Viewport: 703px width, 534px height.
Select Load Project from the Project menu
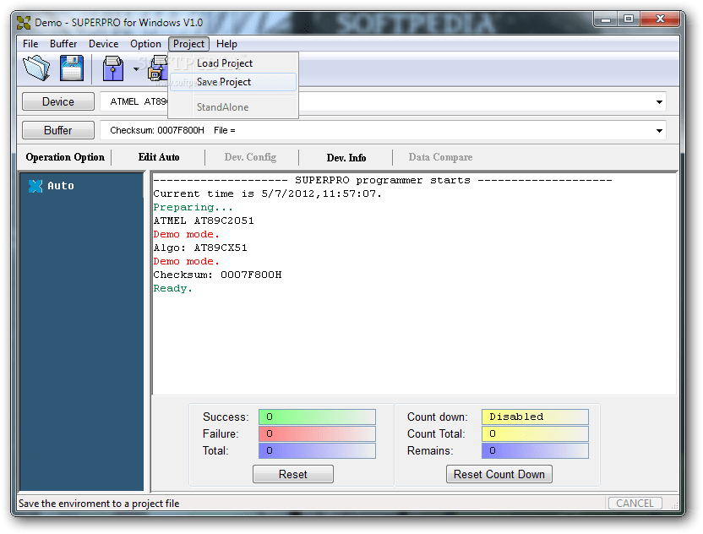224,63
